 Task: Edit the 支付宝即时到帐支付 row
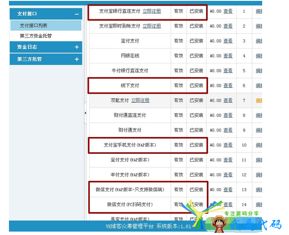point(259,26)
